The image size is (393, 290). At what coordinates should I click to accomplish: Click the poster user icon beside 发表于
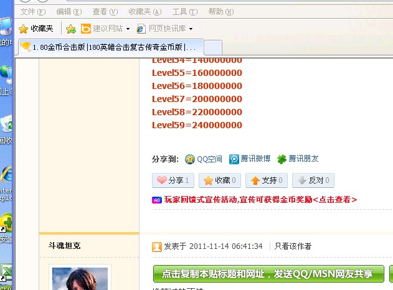click(x=157, y=247)
